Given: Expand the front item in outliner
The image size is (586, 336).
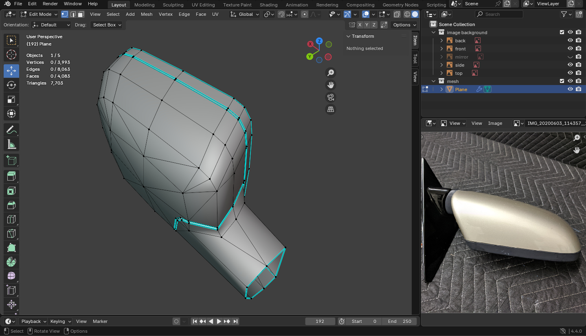Looking at the screenshot, I should tap(441, 49).
